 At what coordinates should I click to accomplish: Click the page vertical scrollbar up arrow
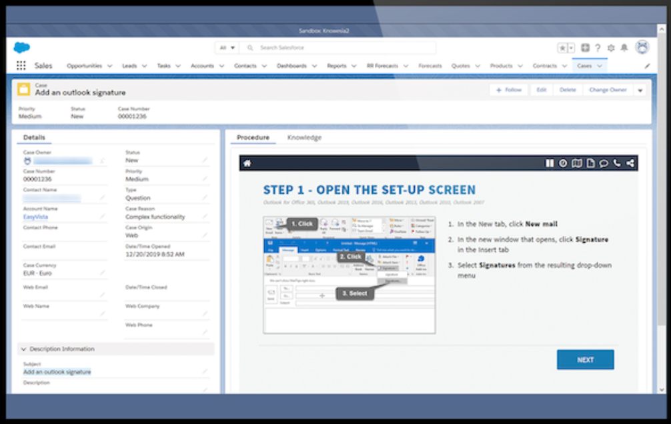coord(662,29)
